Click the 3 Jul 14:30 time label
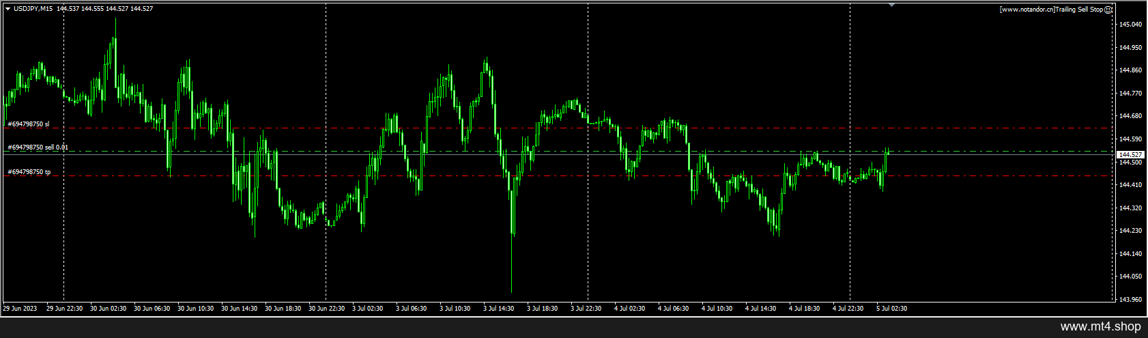The width and height of the screenshot is (1148, 338). pyautogui.click(x=499, y=309)
